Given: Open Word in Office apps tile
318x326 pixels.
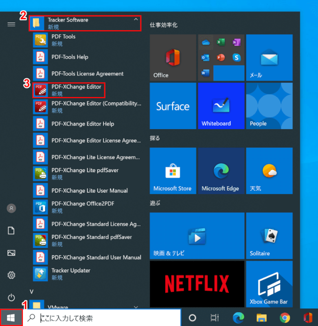Looking at the screenshot, I should [x=206, y=73].
